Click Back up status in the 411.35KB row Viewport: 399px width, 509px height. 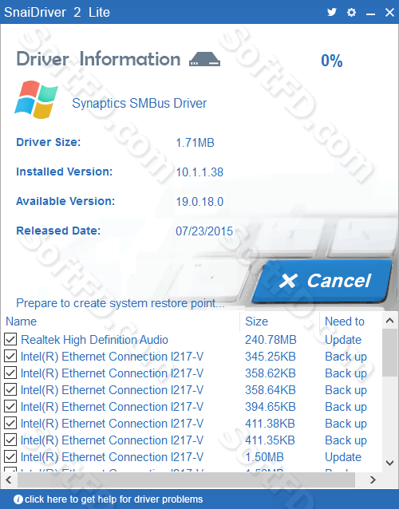(x=346, y=440)
